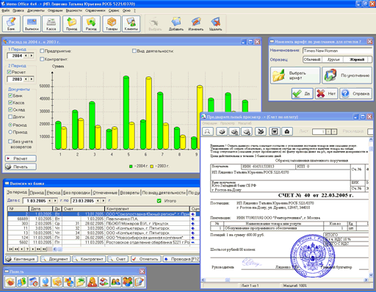Click the group of people icon in Панель

[128, 282]
